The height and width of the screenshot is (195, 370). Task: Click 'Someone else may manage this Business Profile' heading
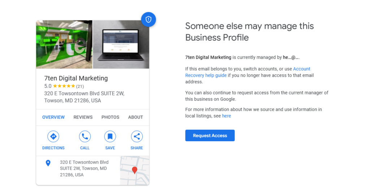point(249,32)
